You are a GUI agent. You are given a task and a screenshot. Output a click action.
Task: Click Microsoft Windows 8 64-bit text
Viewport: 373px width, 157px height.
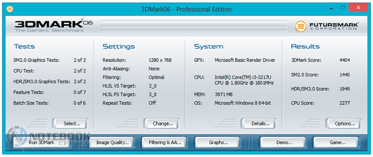[x=242, y=103]
